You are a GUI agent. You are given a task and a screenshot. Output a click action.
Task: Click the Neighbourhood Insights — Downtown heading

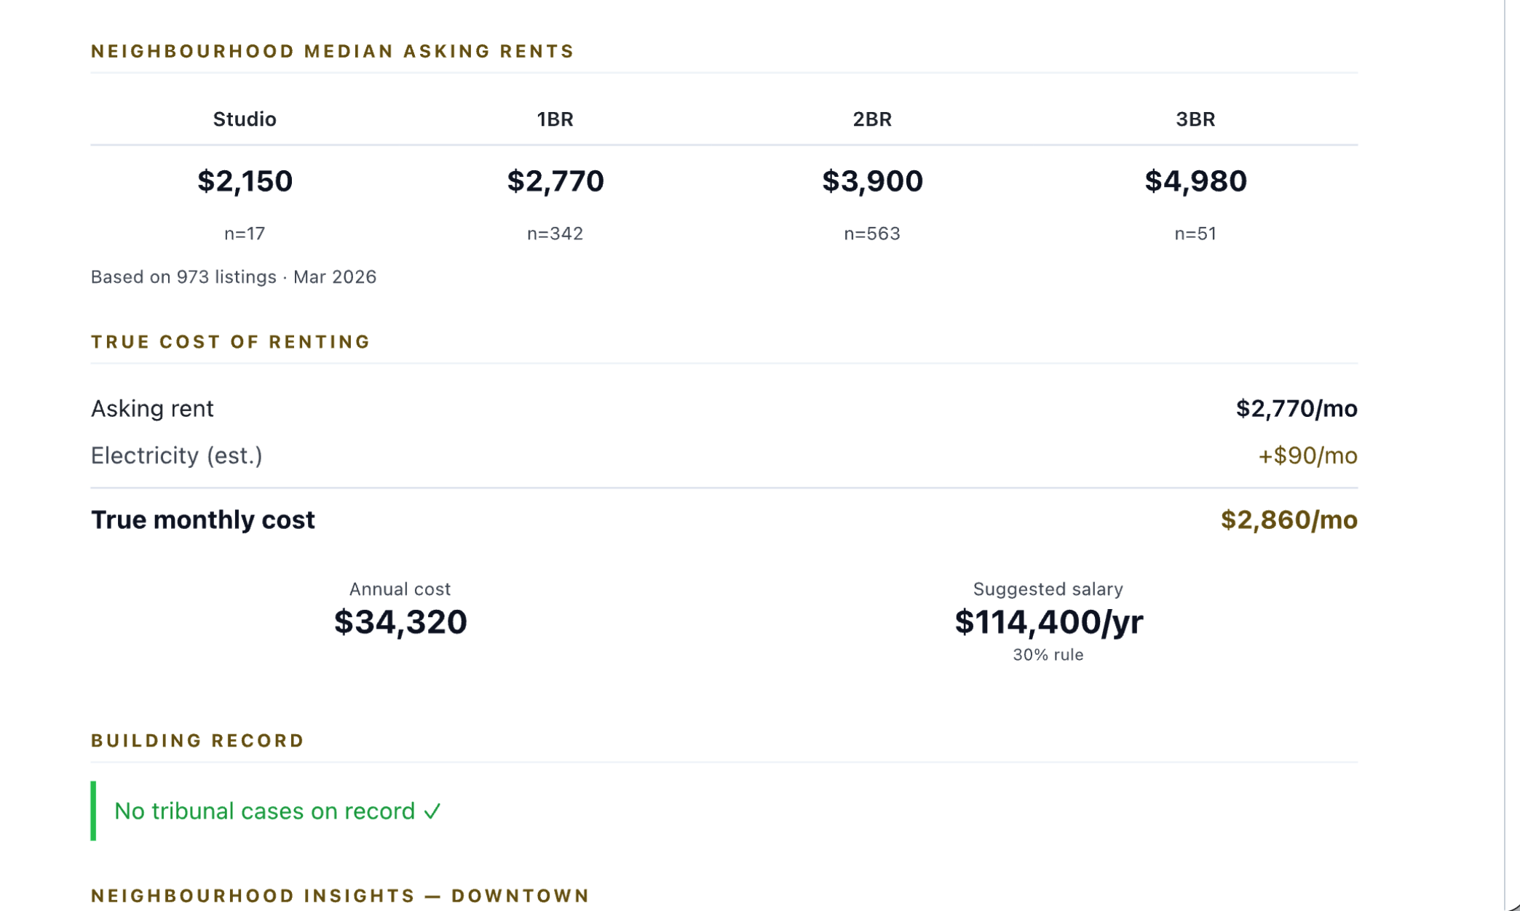[340, 896]
